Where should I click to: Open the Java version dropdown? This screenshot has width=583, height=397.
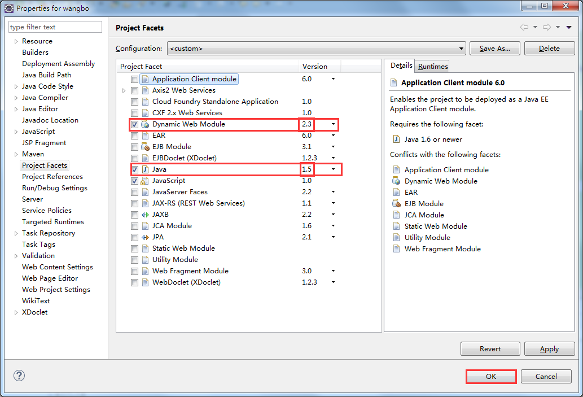pyautogui.click(x=333, y=169)
